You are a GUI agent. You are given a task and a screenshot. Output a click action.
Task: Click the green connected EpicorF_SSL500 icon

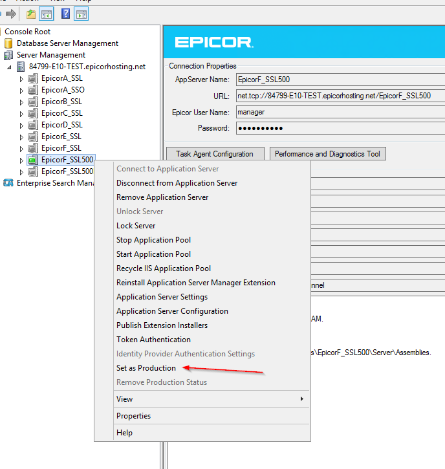33,160
